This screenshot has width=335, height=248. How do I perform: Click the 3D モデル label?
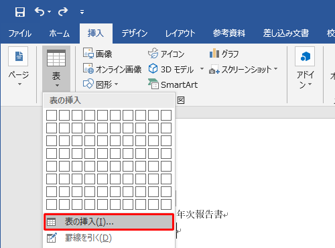point(177,70)
